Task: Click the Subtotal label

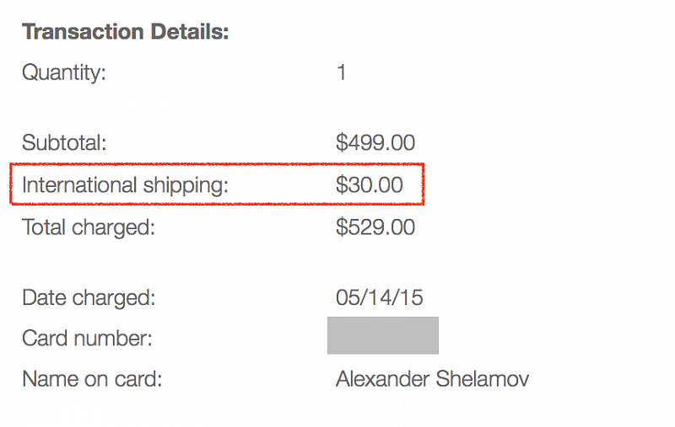Action: click(x=64, y=143)
